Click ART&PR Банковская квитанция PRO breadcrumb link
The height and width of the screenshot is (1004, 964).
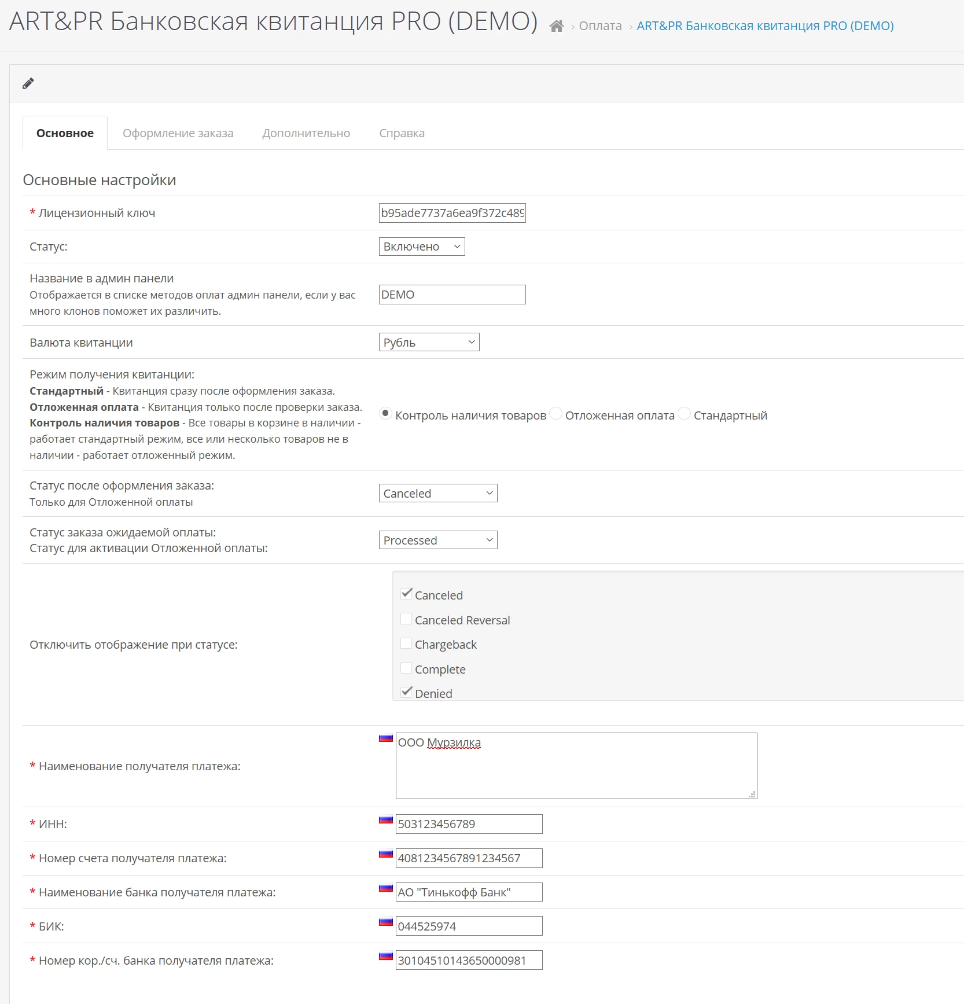[765, 26]
